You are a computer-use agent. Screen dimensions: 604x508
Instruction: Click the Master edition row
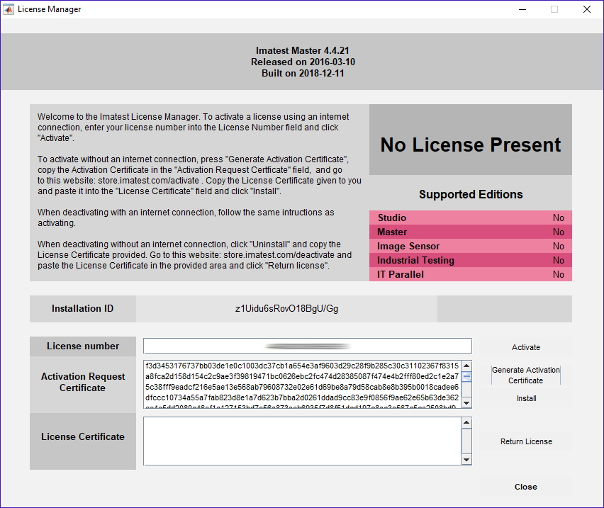pos(470,232)
